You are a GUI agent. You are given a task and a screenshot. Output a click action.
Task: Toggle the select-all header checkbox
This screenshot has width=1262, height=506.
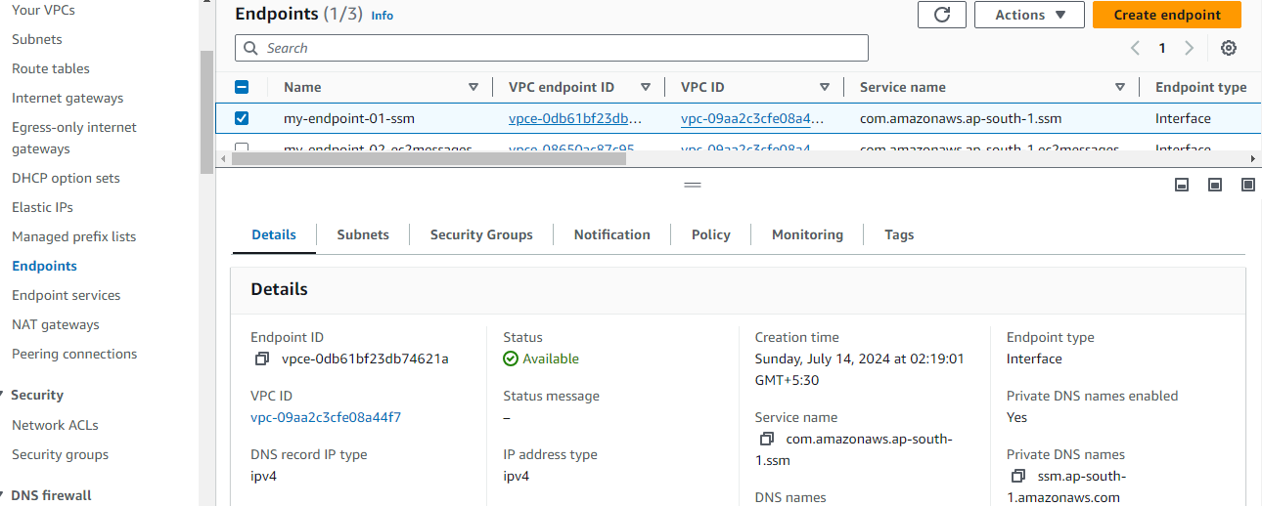point(242,87)
